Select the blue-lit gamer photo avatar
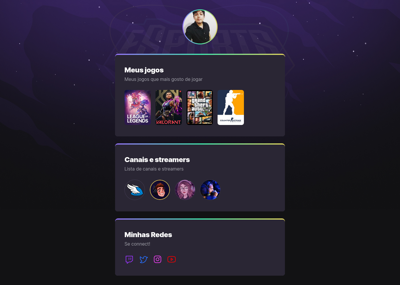The width and height of the screenshot is (400, 285). [x=210, y=190]
